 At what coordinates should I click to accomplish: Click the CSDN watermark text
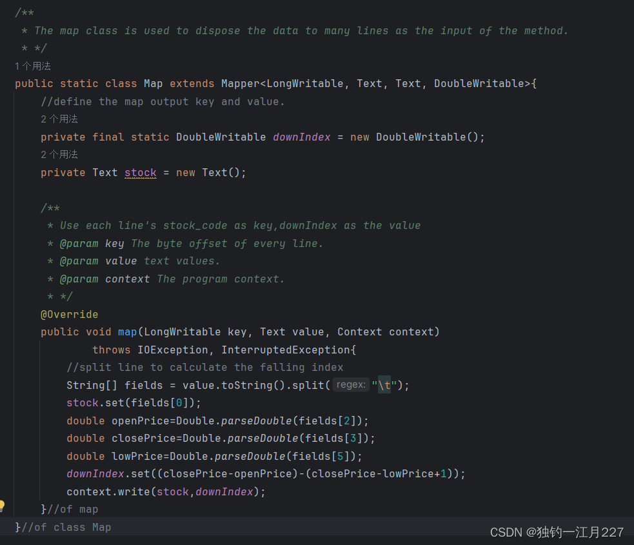(x=557, y=532)
